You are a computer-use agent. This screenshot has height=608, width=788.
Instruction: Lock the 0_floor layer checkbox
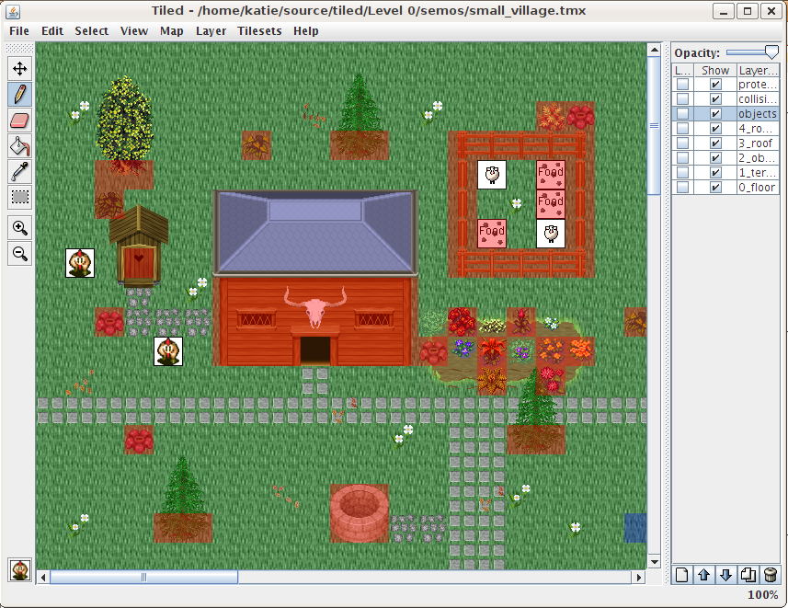[682, 188]
